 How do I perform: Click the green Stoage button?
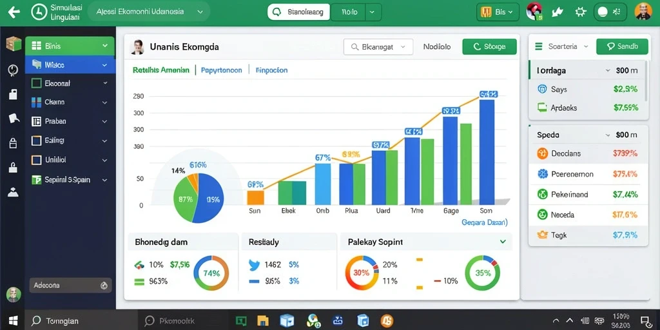(490, 46)
